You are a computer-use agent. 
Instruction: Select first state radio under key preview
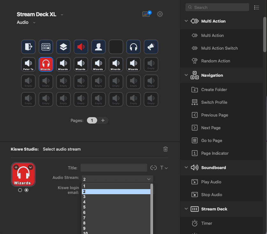pyautogui.click(x=20, y=190)
